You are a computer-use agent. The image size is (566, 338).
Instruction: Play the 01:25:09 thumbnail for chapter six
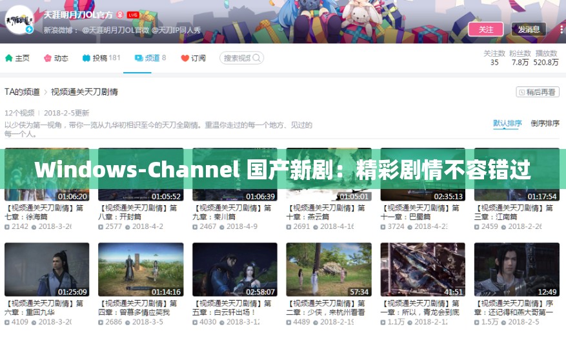(x=47, y=270)
